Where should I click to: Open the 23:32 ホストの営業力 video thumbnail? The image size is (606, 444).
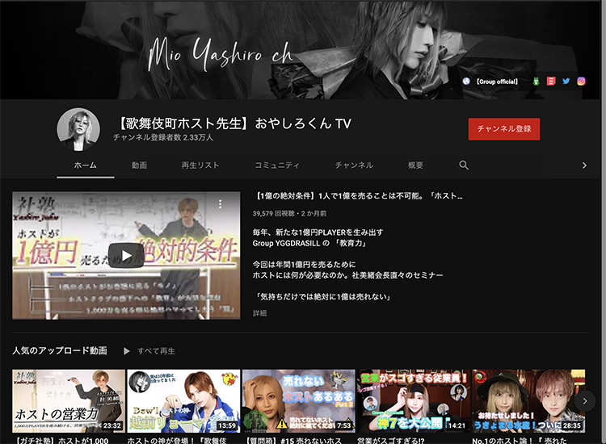[69, 401]
